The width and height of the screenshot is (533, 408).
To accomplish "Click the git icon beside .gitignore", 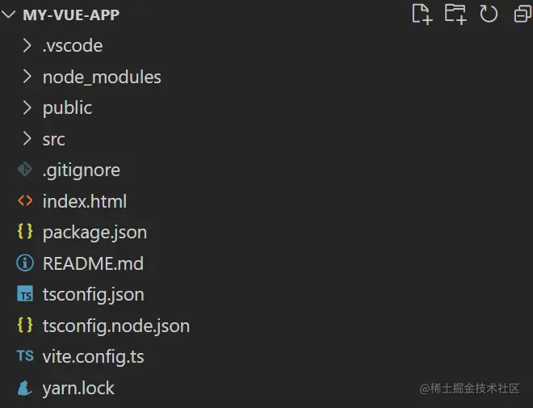I will point(25,170).
